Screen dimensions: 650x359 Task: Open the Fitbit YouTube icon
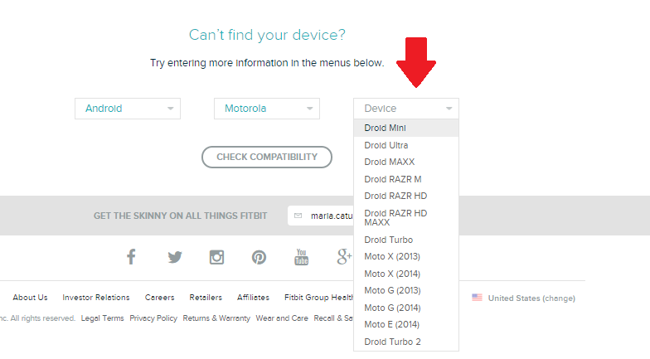302,257
